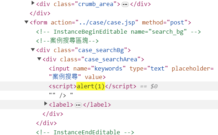Expand the crumb_area div node
218x135 pixels.
(33, 3)
